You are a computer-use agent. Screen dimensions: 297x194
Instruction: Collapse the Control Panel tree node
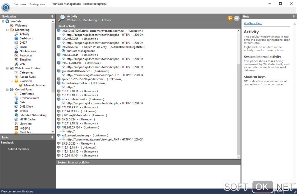point(8,90)
